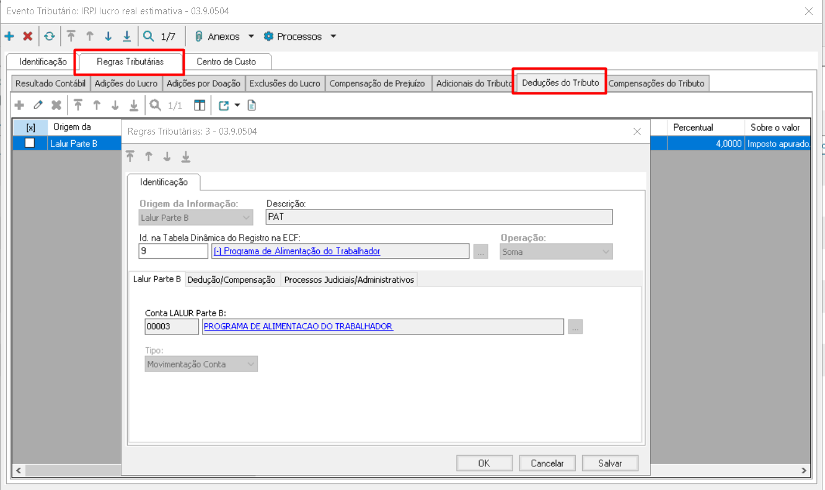The height and width of the screenshot is (490, 825).
Task: Click the Processos gear icon
Action: tap(268, 37)
